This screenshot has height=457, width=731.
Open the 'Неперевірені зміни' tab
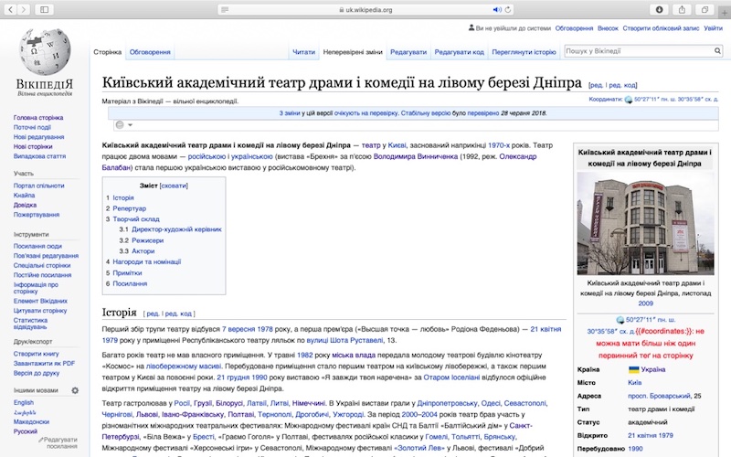point(353,52)
